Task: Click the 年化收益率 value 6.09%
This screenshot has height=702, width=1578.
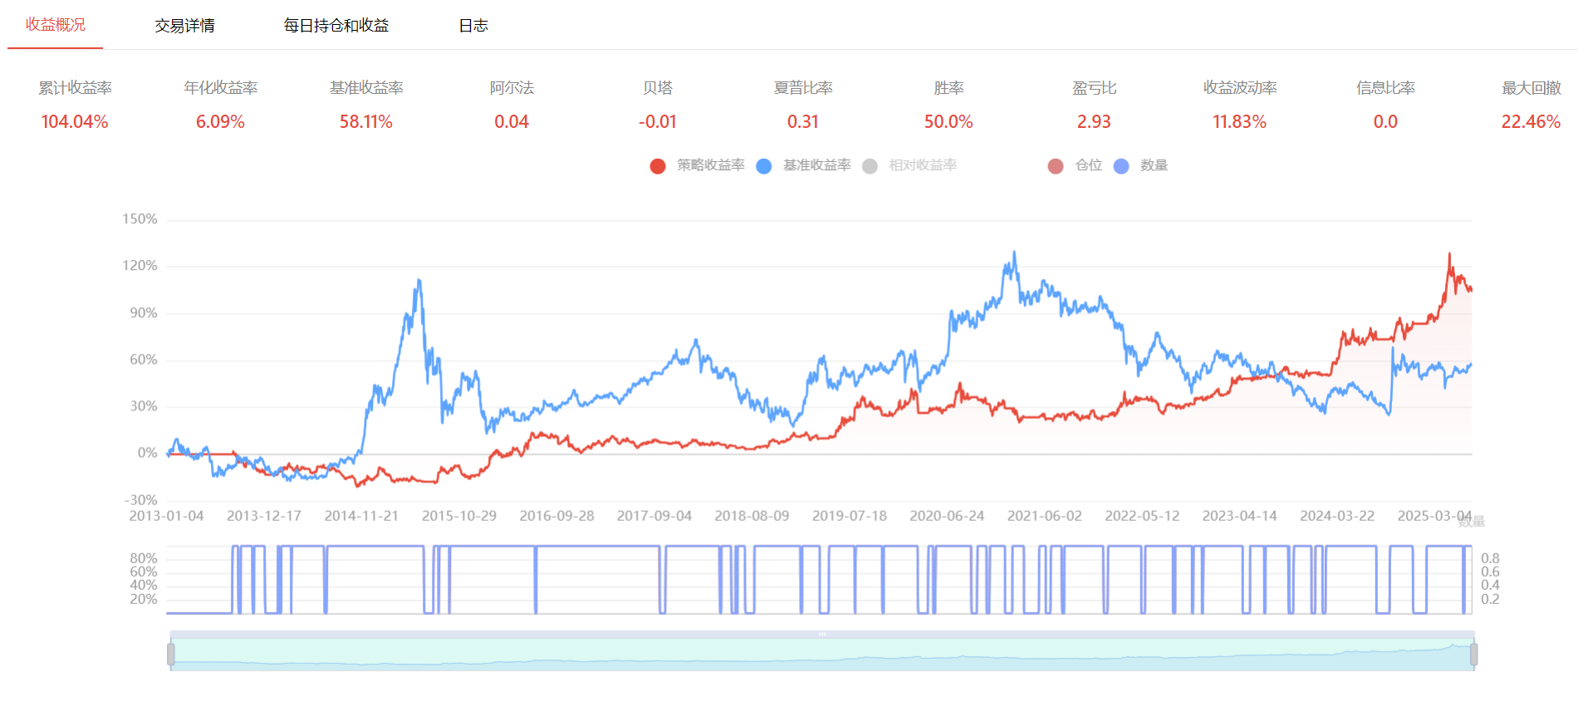Action: [x=220, y=122]
